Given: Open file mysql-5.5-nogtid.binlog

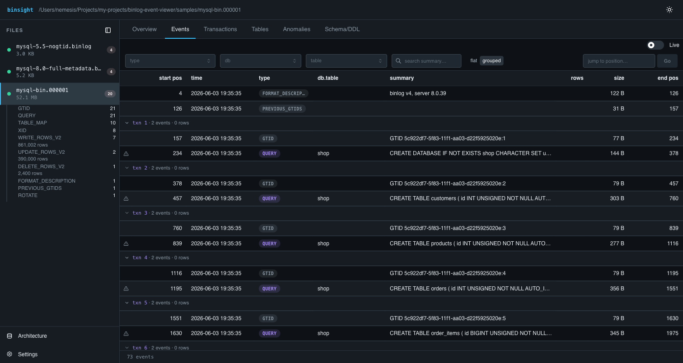Looking at the screenshot, I should (60, 50).
